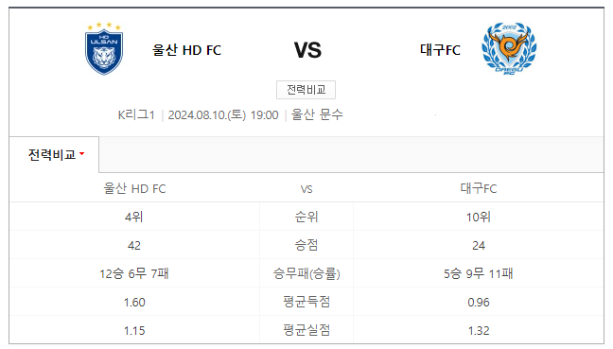Click the 울산 HD FC table column header
Image resolution: width=613 pixels, height=349 pixels.
point(134,189)
